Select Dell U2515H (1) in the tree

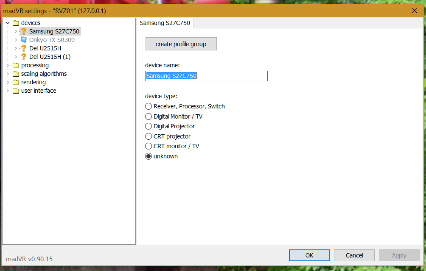click(50, 57)
